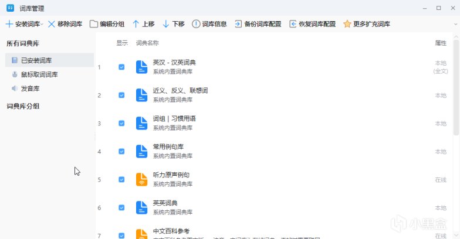Open 更多扩充词库 star icon

[x=347, y=24]
